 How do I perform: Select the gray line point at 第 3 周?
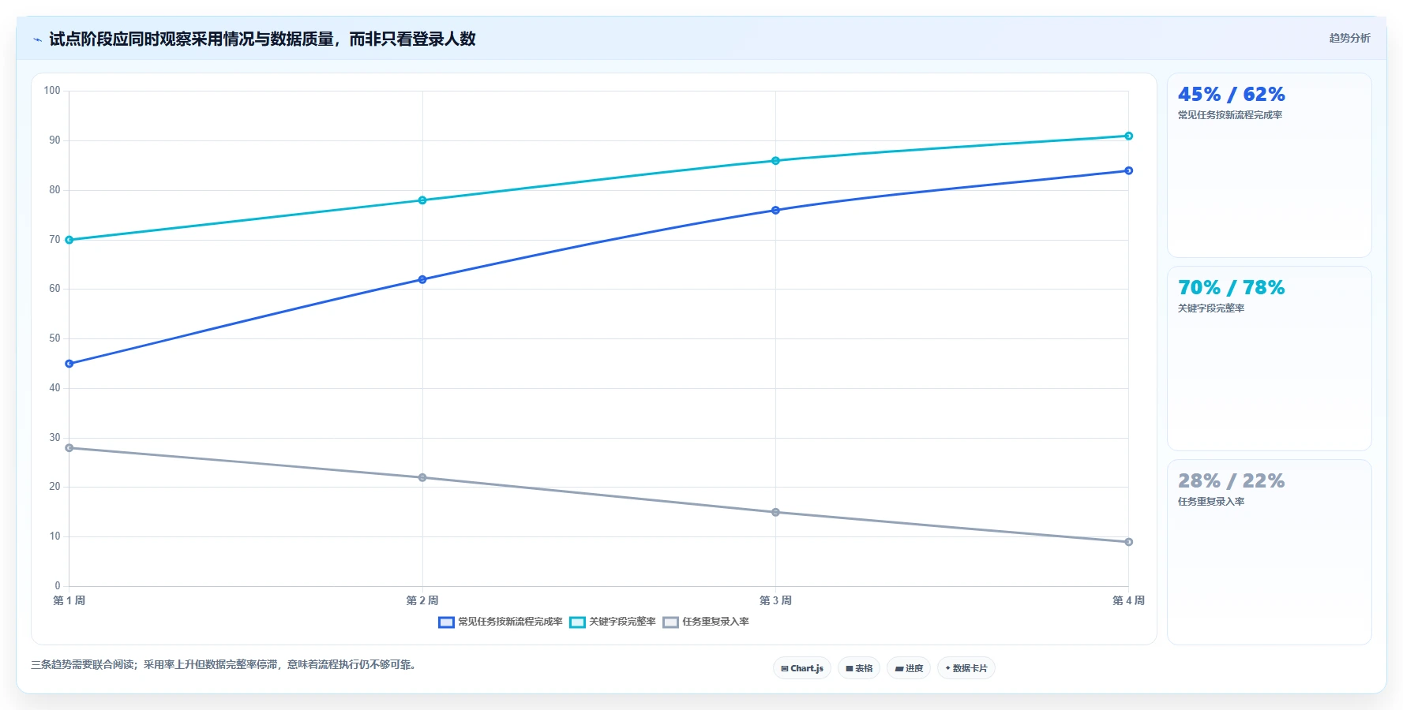point(775,512)
